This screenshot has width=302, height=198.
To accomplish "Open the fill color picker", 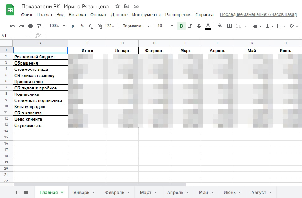I will (x=220, y=26).
